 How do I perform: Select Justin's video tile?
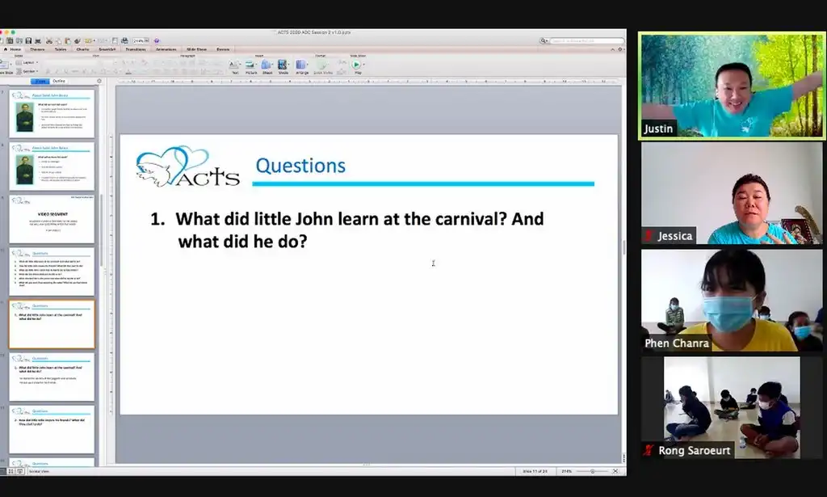732,86
